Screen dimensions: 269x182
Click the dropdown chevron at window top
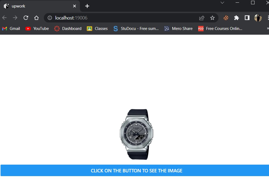click(223, 3)
